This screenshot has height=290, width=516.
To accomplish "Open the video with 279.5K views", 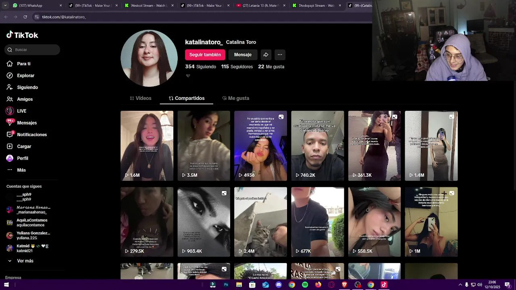I will pyautogui.click(x=147, y=222).
